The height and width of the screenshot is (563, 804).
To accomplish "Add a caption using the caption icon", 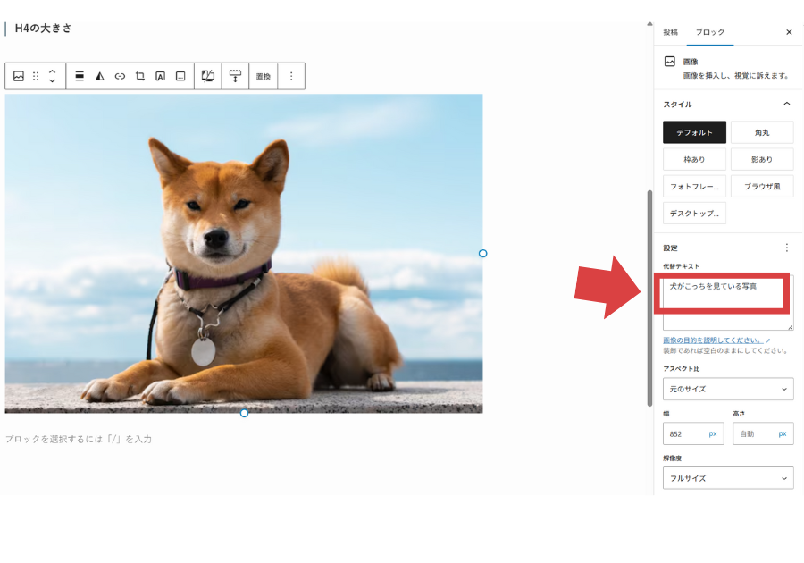I will point(179,77).
